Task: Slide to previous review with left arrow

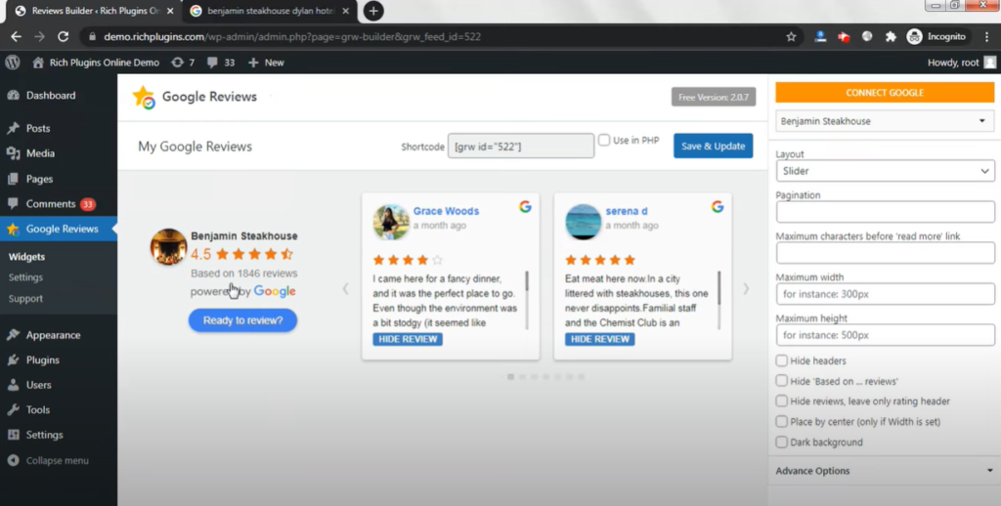Action: pyautogui.click(x=345, y=288)
